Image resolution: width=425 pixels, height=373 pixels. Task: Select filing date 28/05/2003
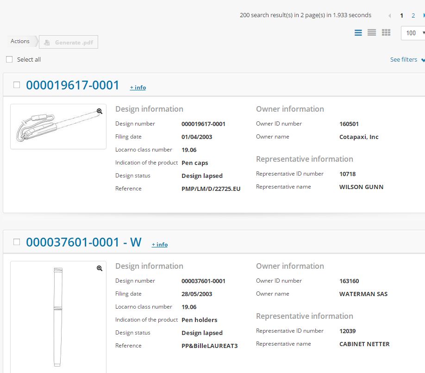click(x=197, y=294)
